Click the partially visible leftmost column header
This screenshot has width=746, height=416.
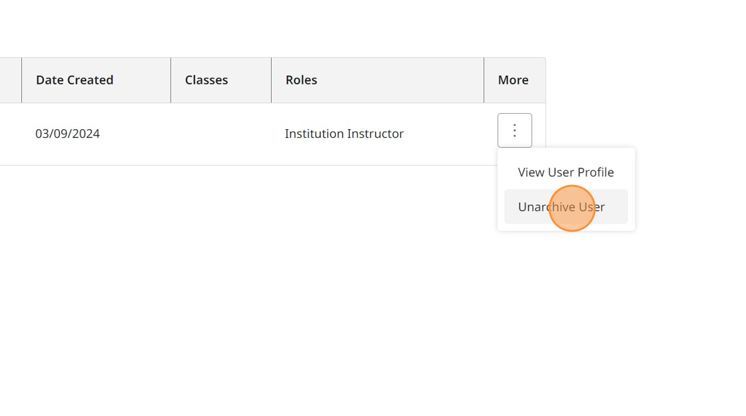point(10,80)
